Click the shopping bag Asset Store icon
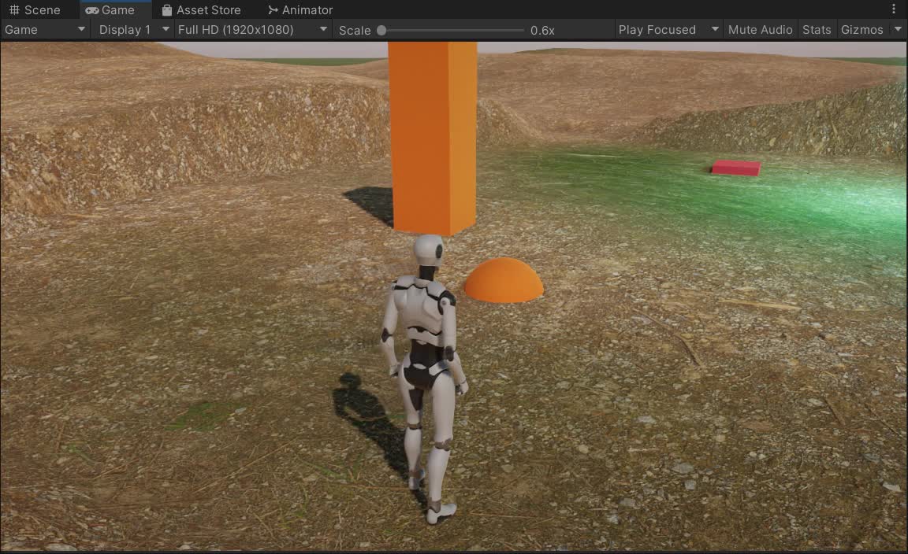The width and height of the screenshot is (908, 554). pos(167,10)
